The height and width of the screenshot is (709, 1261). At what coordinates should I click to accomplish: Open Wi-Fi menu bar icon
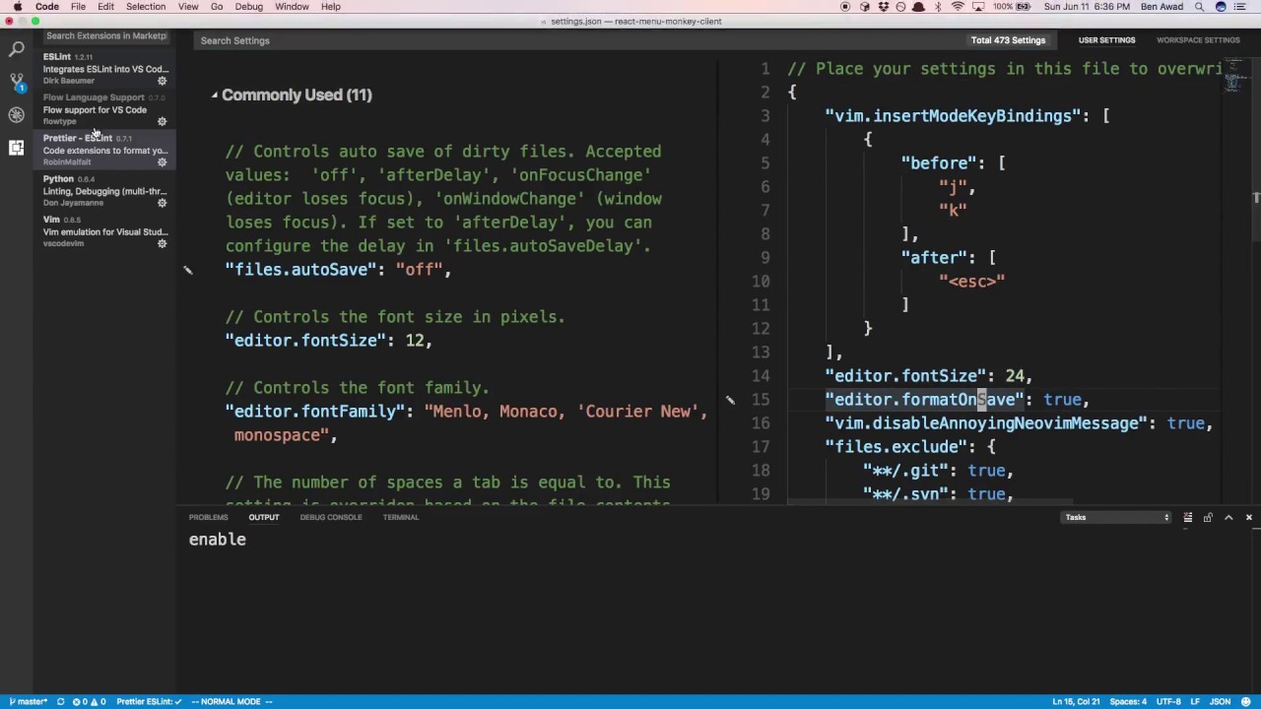958,7
